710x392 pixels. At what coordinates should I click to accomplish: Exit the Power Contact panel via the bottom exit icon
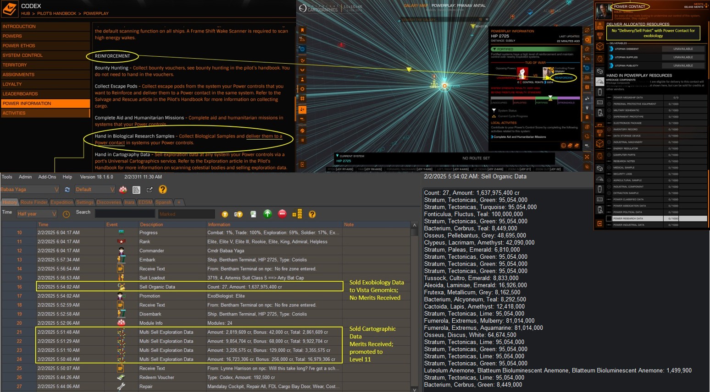(599, 223)
